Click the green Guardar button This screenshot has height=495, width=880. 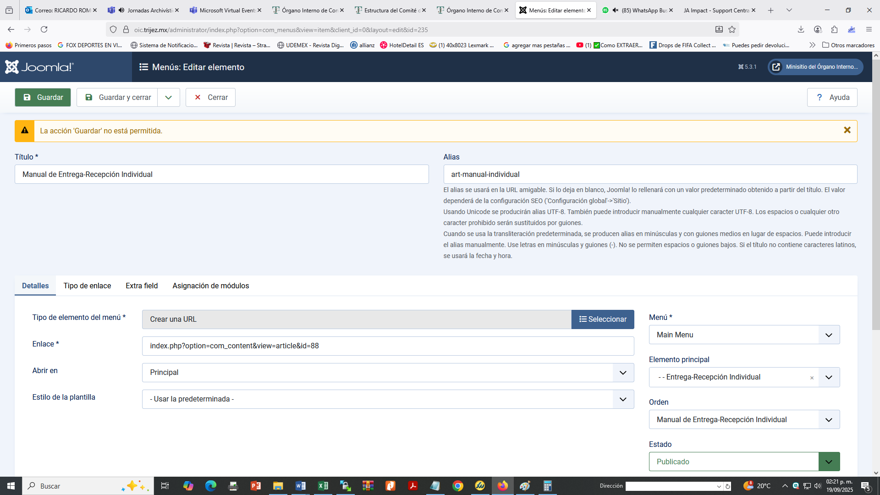click(43, 97)
